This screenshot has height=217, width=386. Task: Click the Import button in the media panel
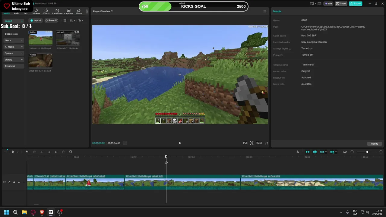click(x=36, y=20)
